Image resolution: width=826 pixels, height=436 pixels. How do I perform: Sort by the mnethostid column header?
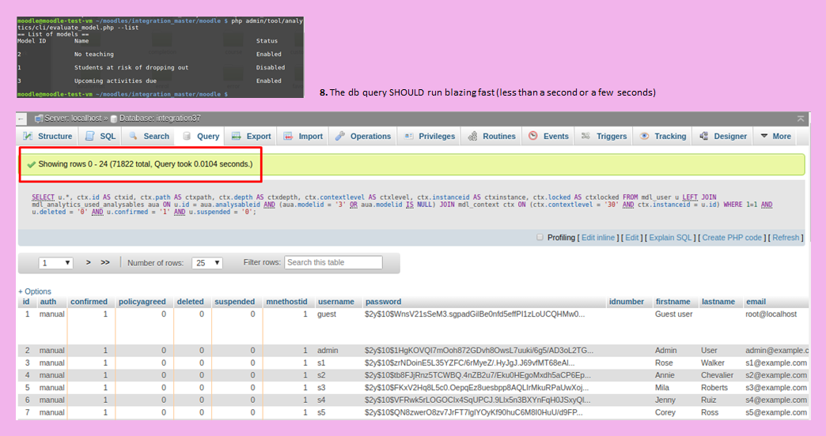pos(286,302)
